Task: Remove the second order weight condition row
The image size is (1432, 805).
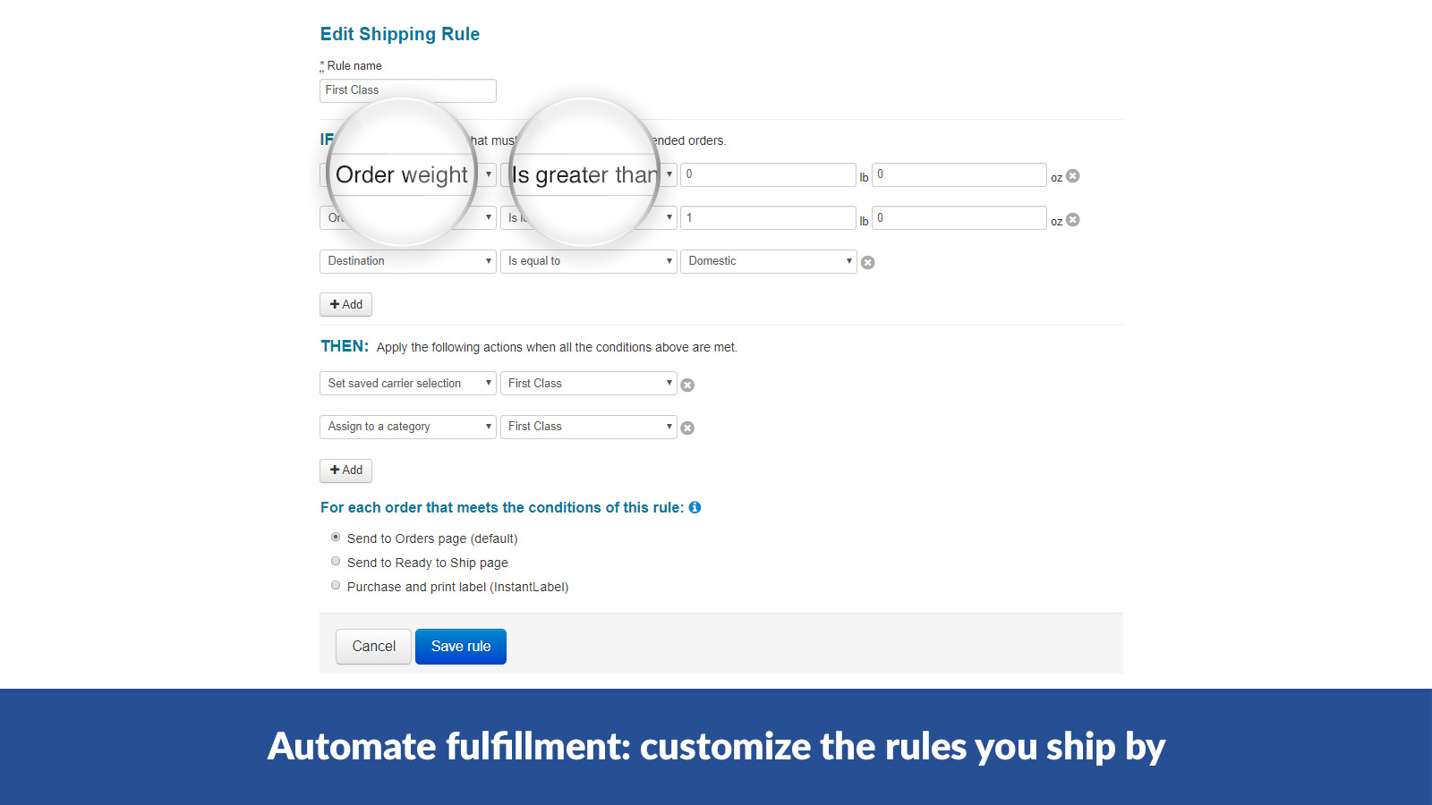Action: pyautogui.click(x=1073, y=220)
